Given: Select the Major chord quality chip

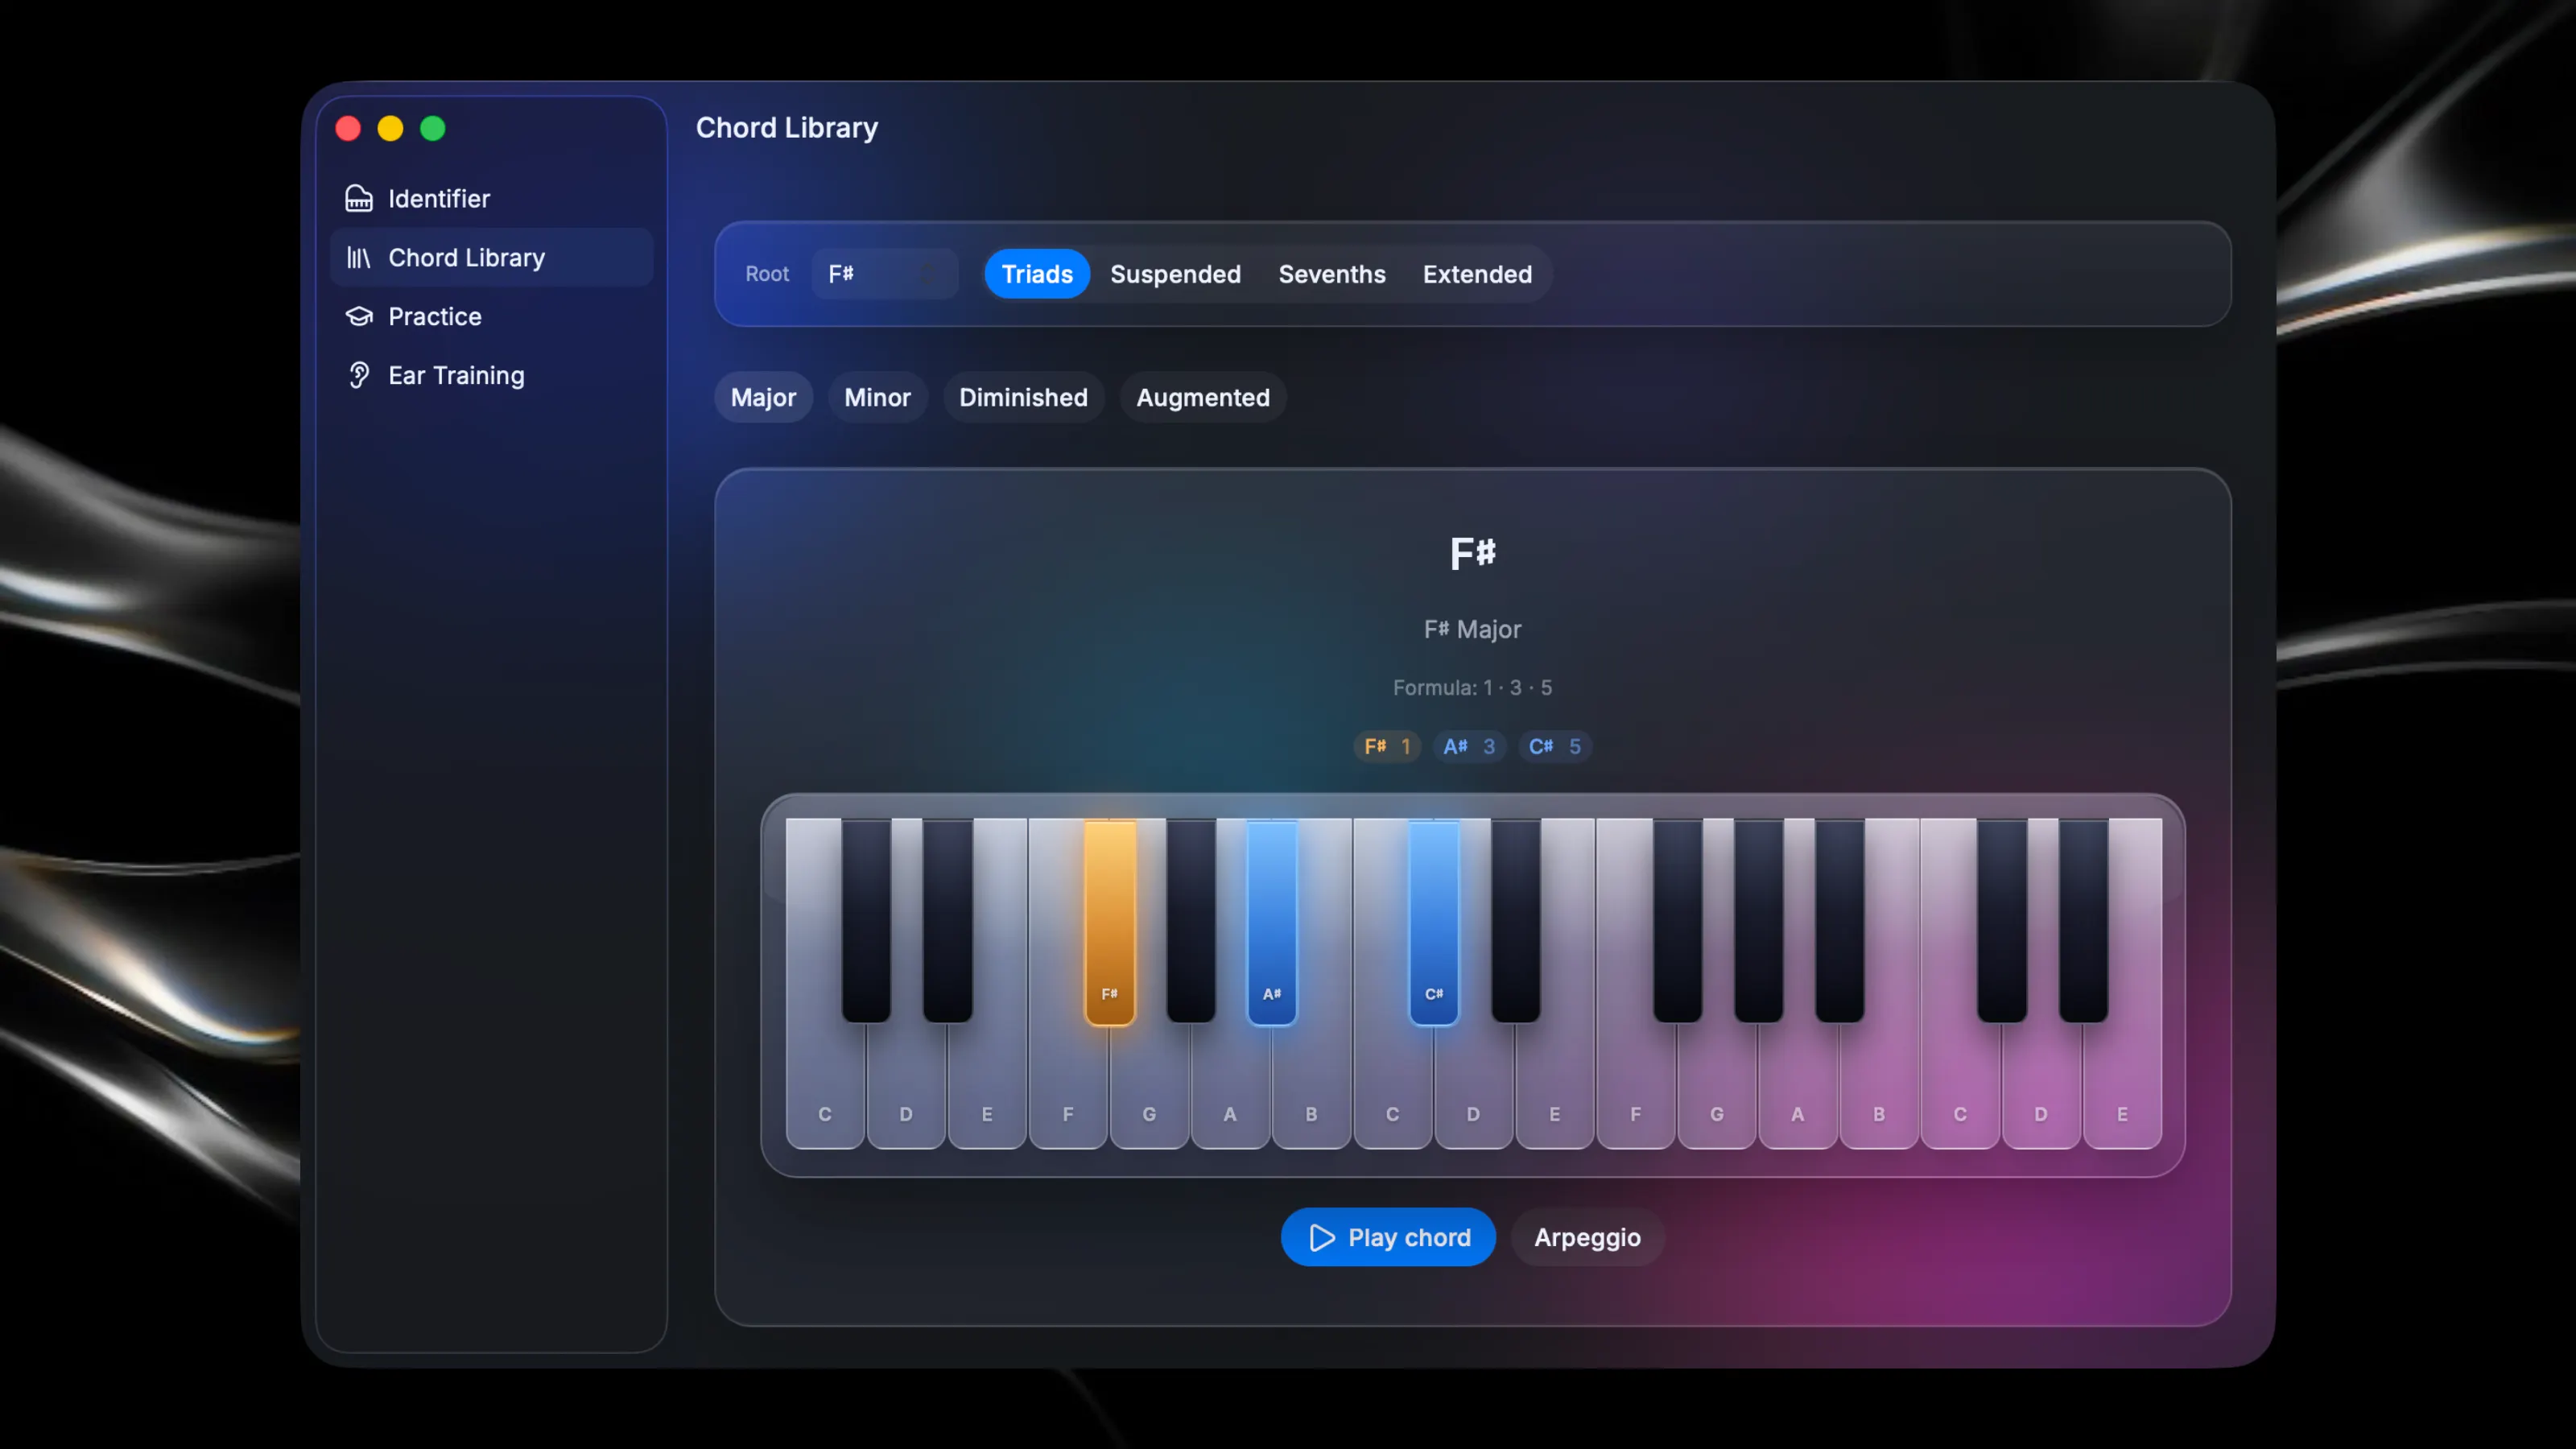Looking at the screenshot, I should coord(763,398).
